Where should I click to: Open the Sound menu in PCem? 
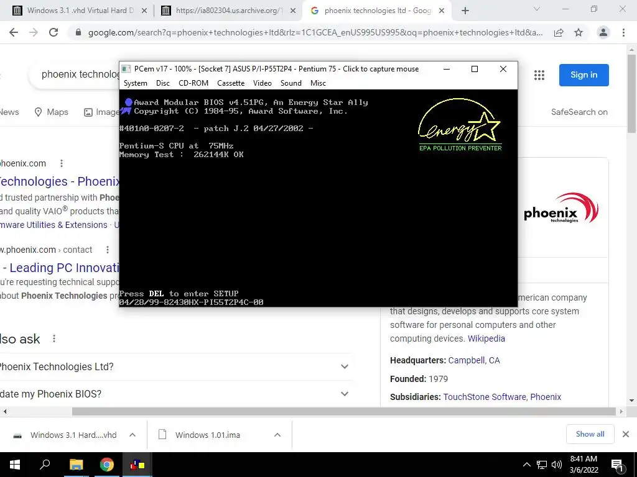point(291,83)
